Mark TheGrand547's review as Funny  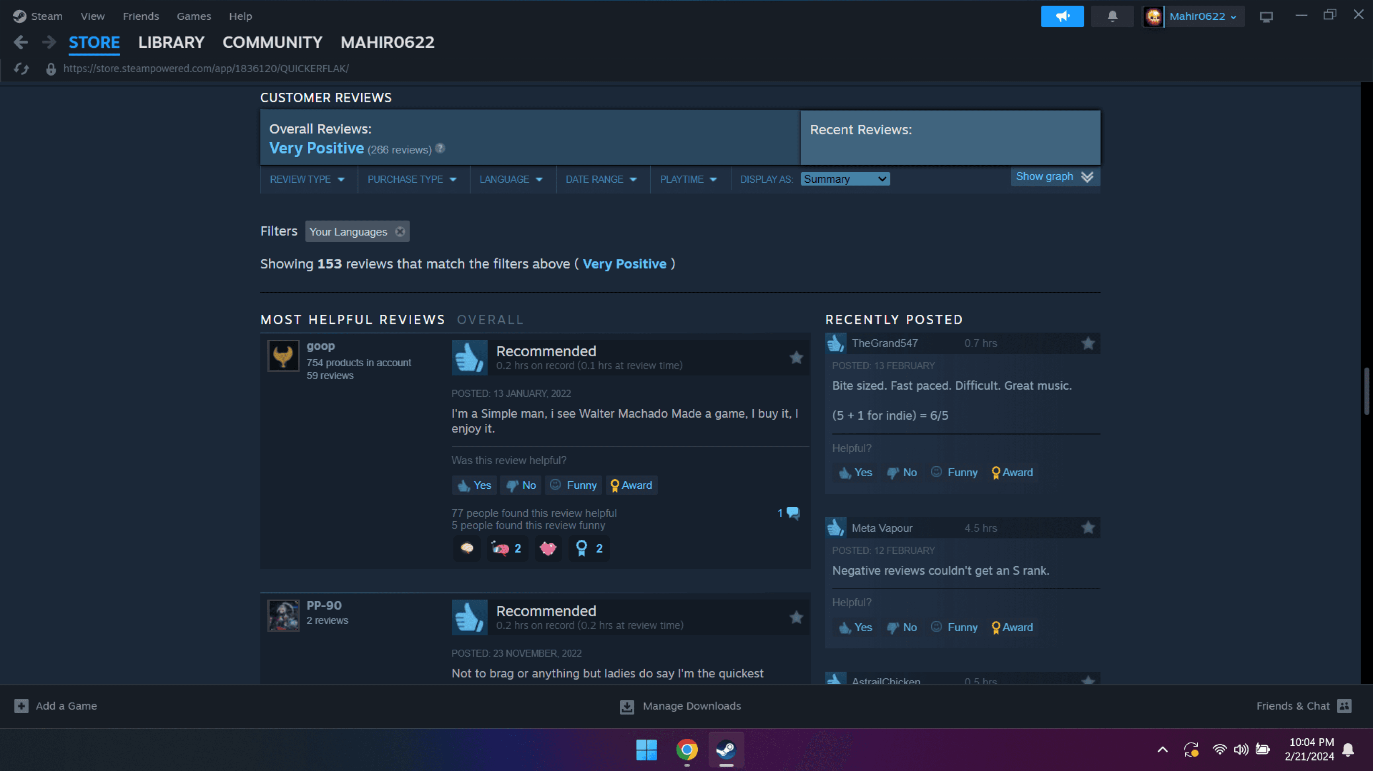(x=953, y=472)
